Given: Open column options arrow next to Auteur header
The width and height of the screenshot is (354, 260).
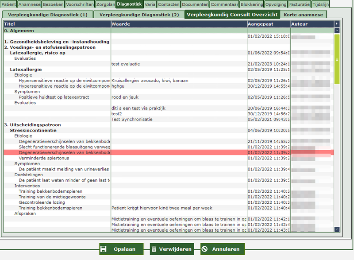Looking at the screenshot, I should click(337, 23).
